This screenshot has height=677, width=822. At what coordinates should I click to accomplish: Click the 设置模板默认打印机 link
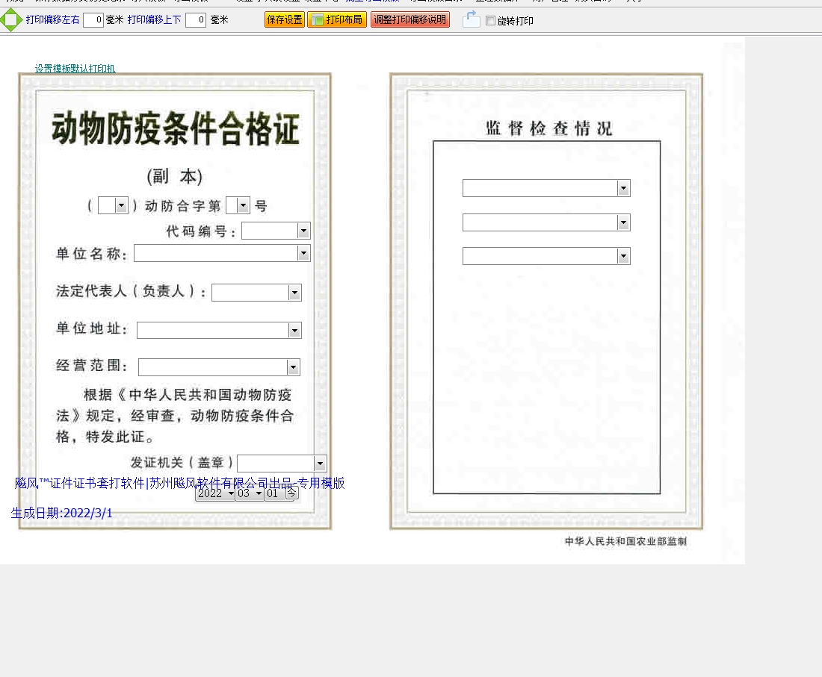[75, 69]
